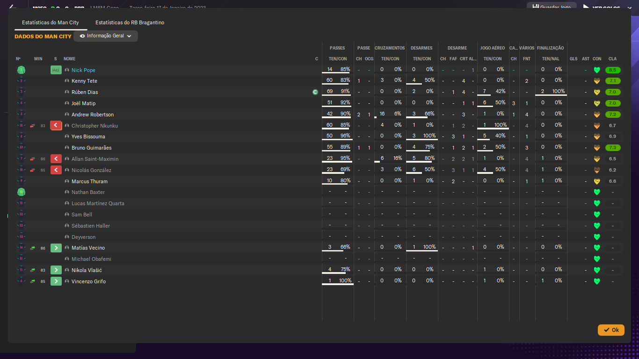Click profile icon next to Sam Bell

(67, 215)
